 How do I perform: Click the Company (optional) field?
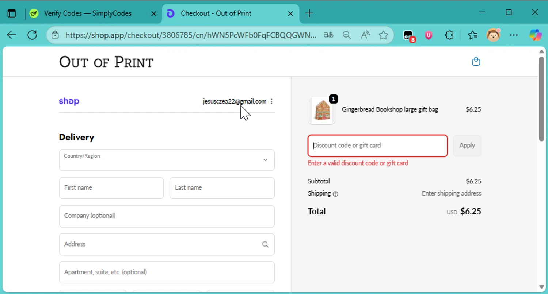167,216
